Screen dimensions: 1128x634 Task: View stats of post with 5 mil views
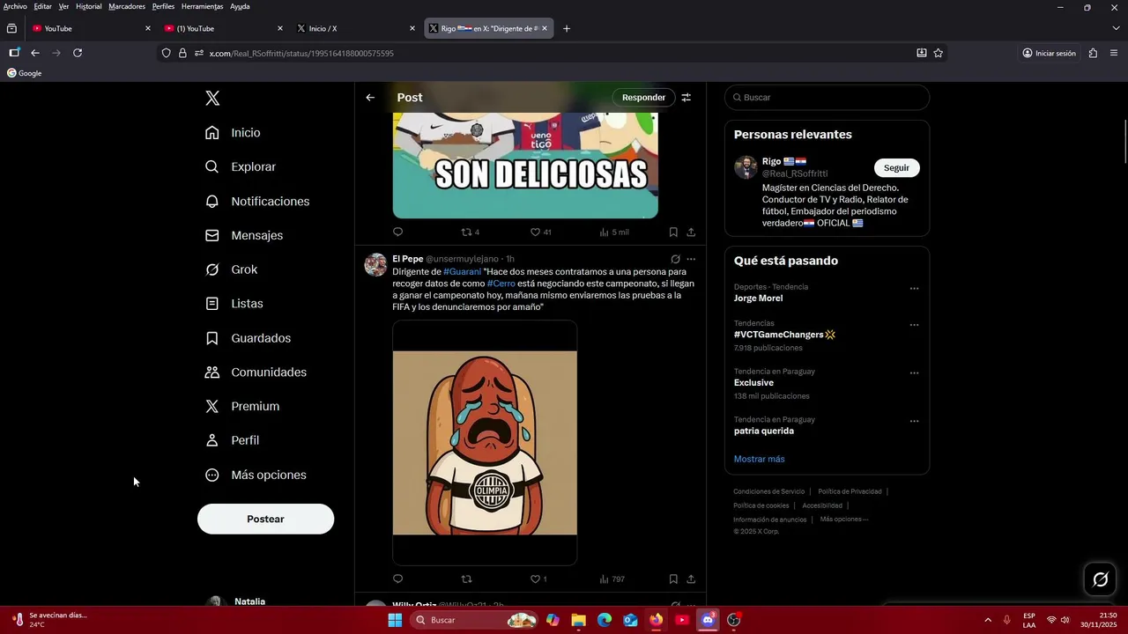(613, 232)
